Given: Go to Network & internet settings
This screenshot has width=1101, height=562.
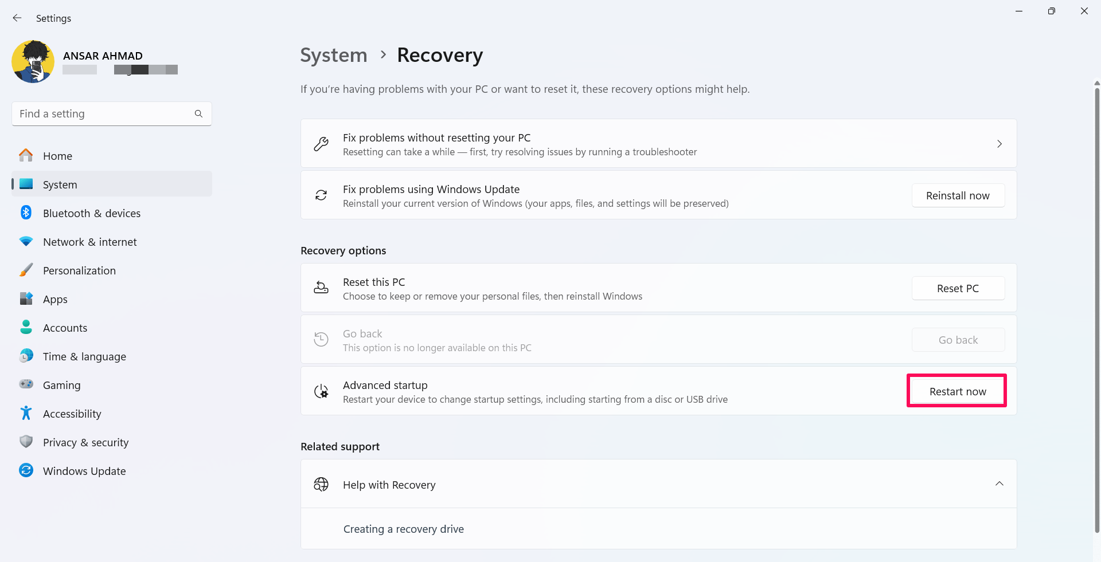Looking at the screenshot, I should [112, 242].
